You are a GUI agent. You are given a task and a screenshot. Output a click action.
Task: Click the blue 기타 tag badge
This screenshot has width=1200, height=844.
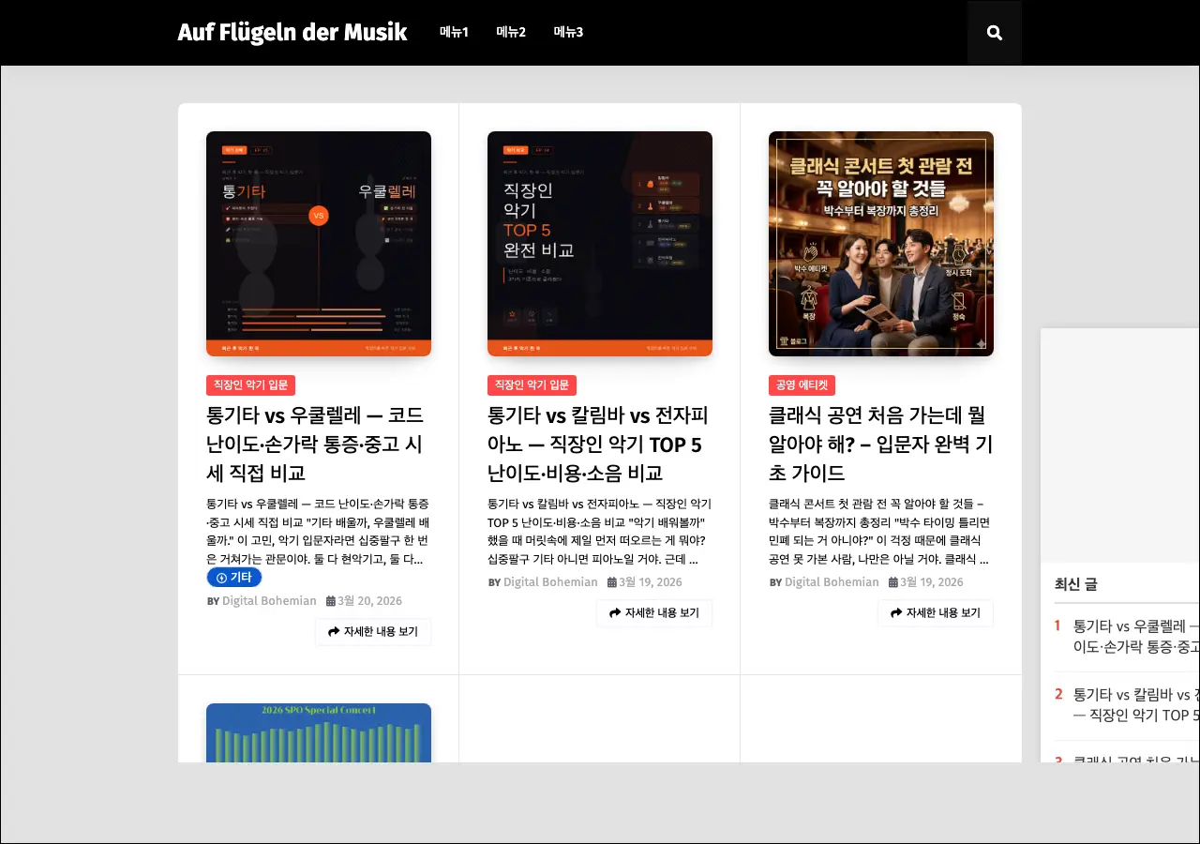point(234,578)
